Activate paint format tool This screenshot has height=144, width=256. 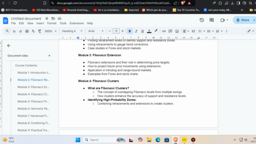click(40, 31)
